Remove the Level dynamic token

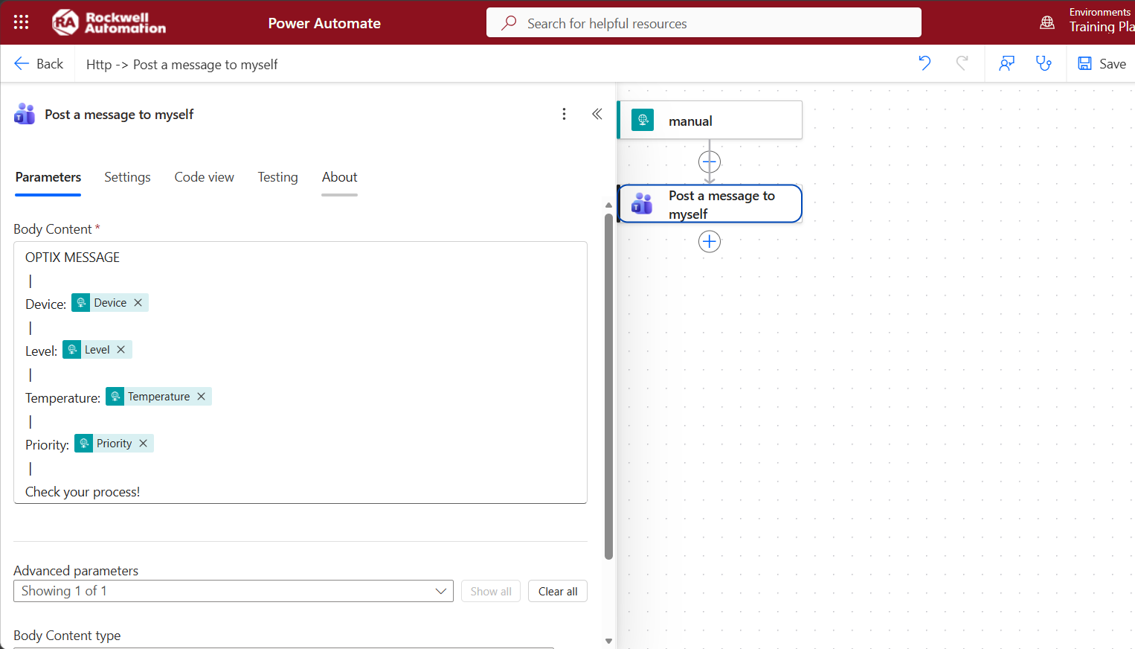coord(121,350)
